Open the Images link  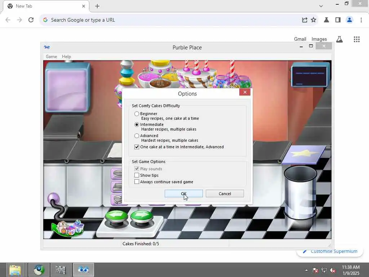[319, 39]
